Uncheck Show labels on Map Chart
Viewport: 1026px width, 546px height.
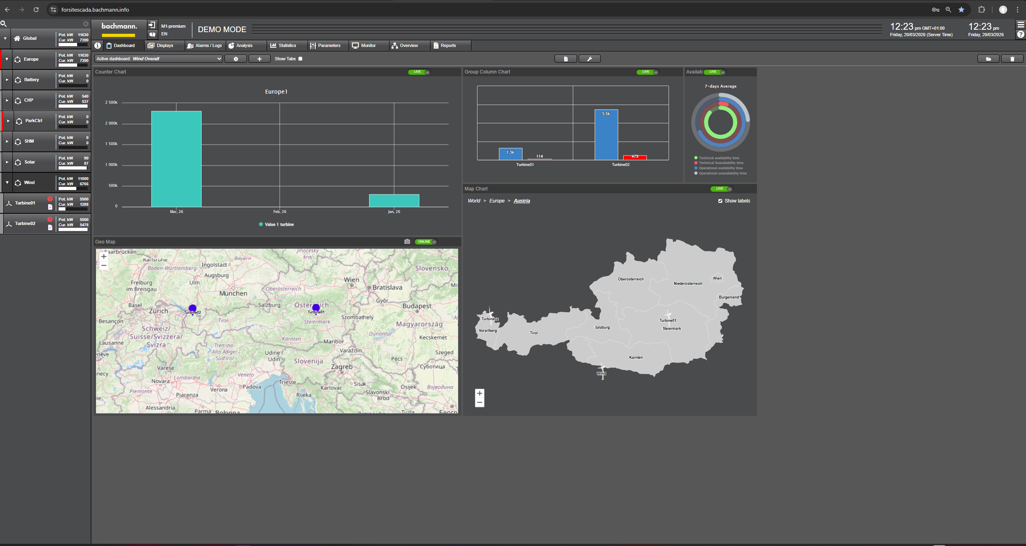pos(720,201)
